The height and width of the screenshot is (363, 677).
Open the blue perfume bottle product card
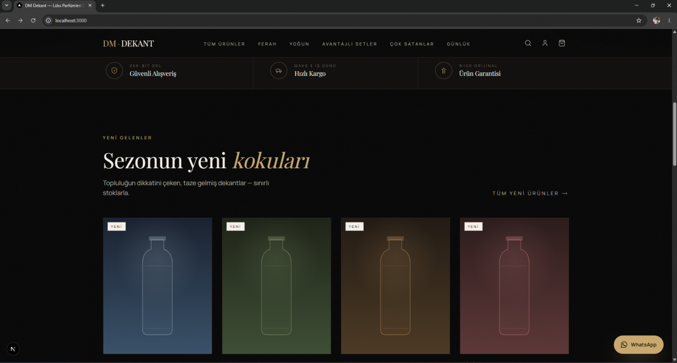[x=157, y=286]
